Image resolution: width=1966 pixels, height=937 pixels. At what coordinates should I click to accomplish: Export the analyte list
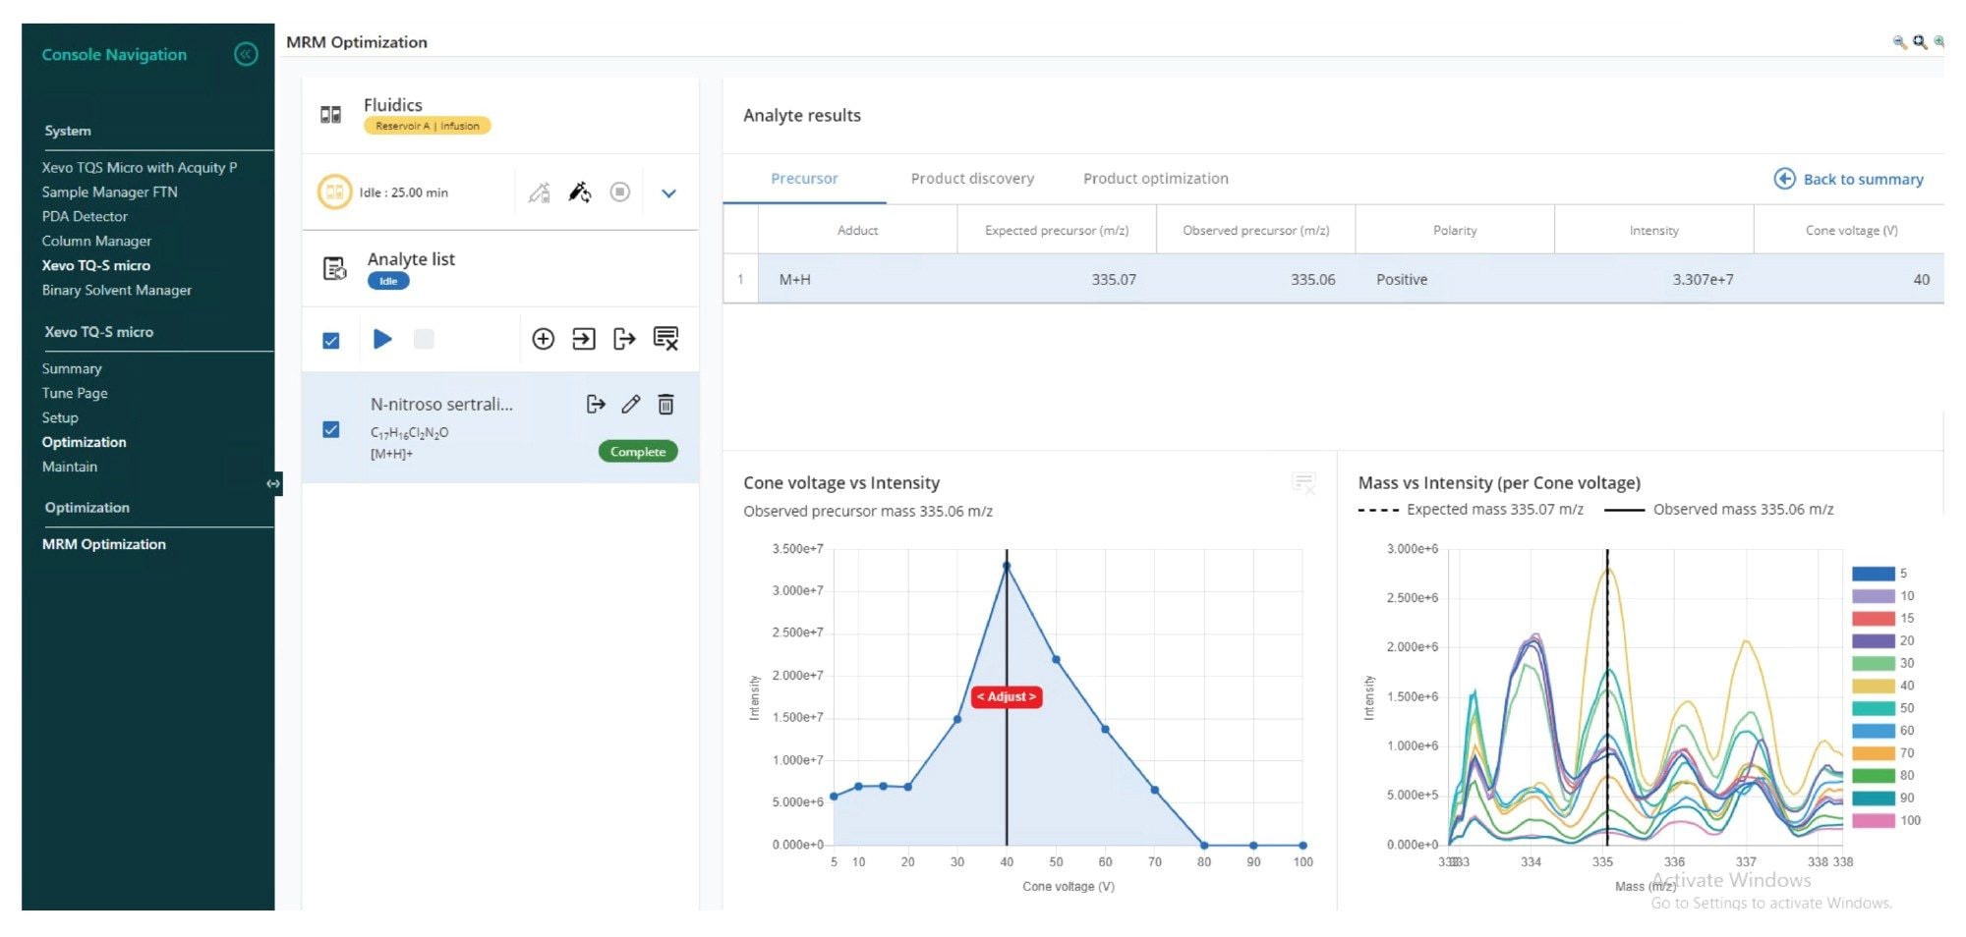point(624,339)
